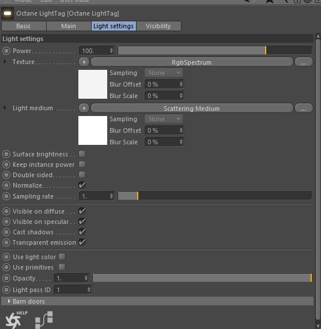Open the Visibility tab
Screen dimensions: 321x329
click(x=158, y=26)
